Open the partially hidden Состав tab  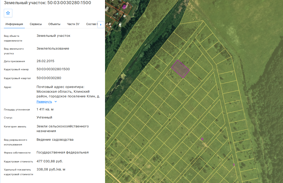[92, 24]
